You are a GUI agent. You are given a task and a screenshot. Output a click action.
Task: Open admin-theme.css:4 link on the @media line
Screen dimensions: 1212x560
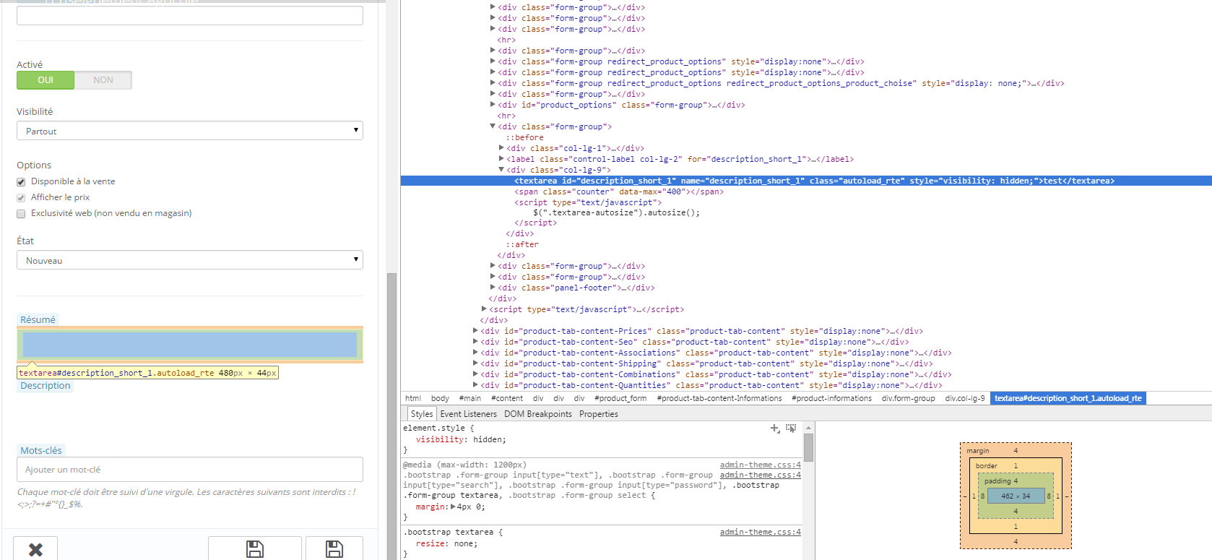pos(761,465)
